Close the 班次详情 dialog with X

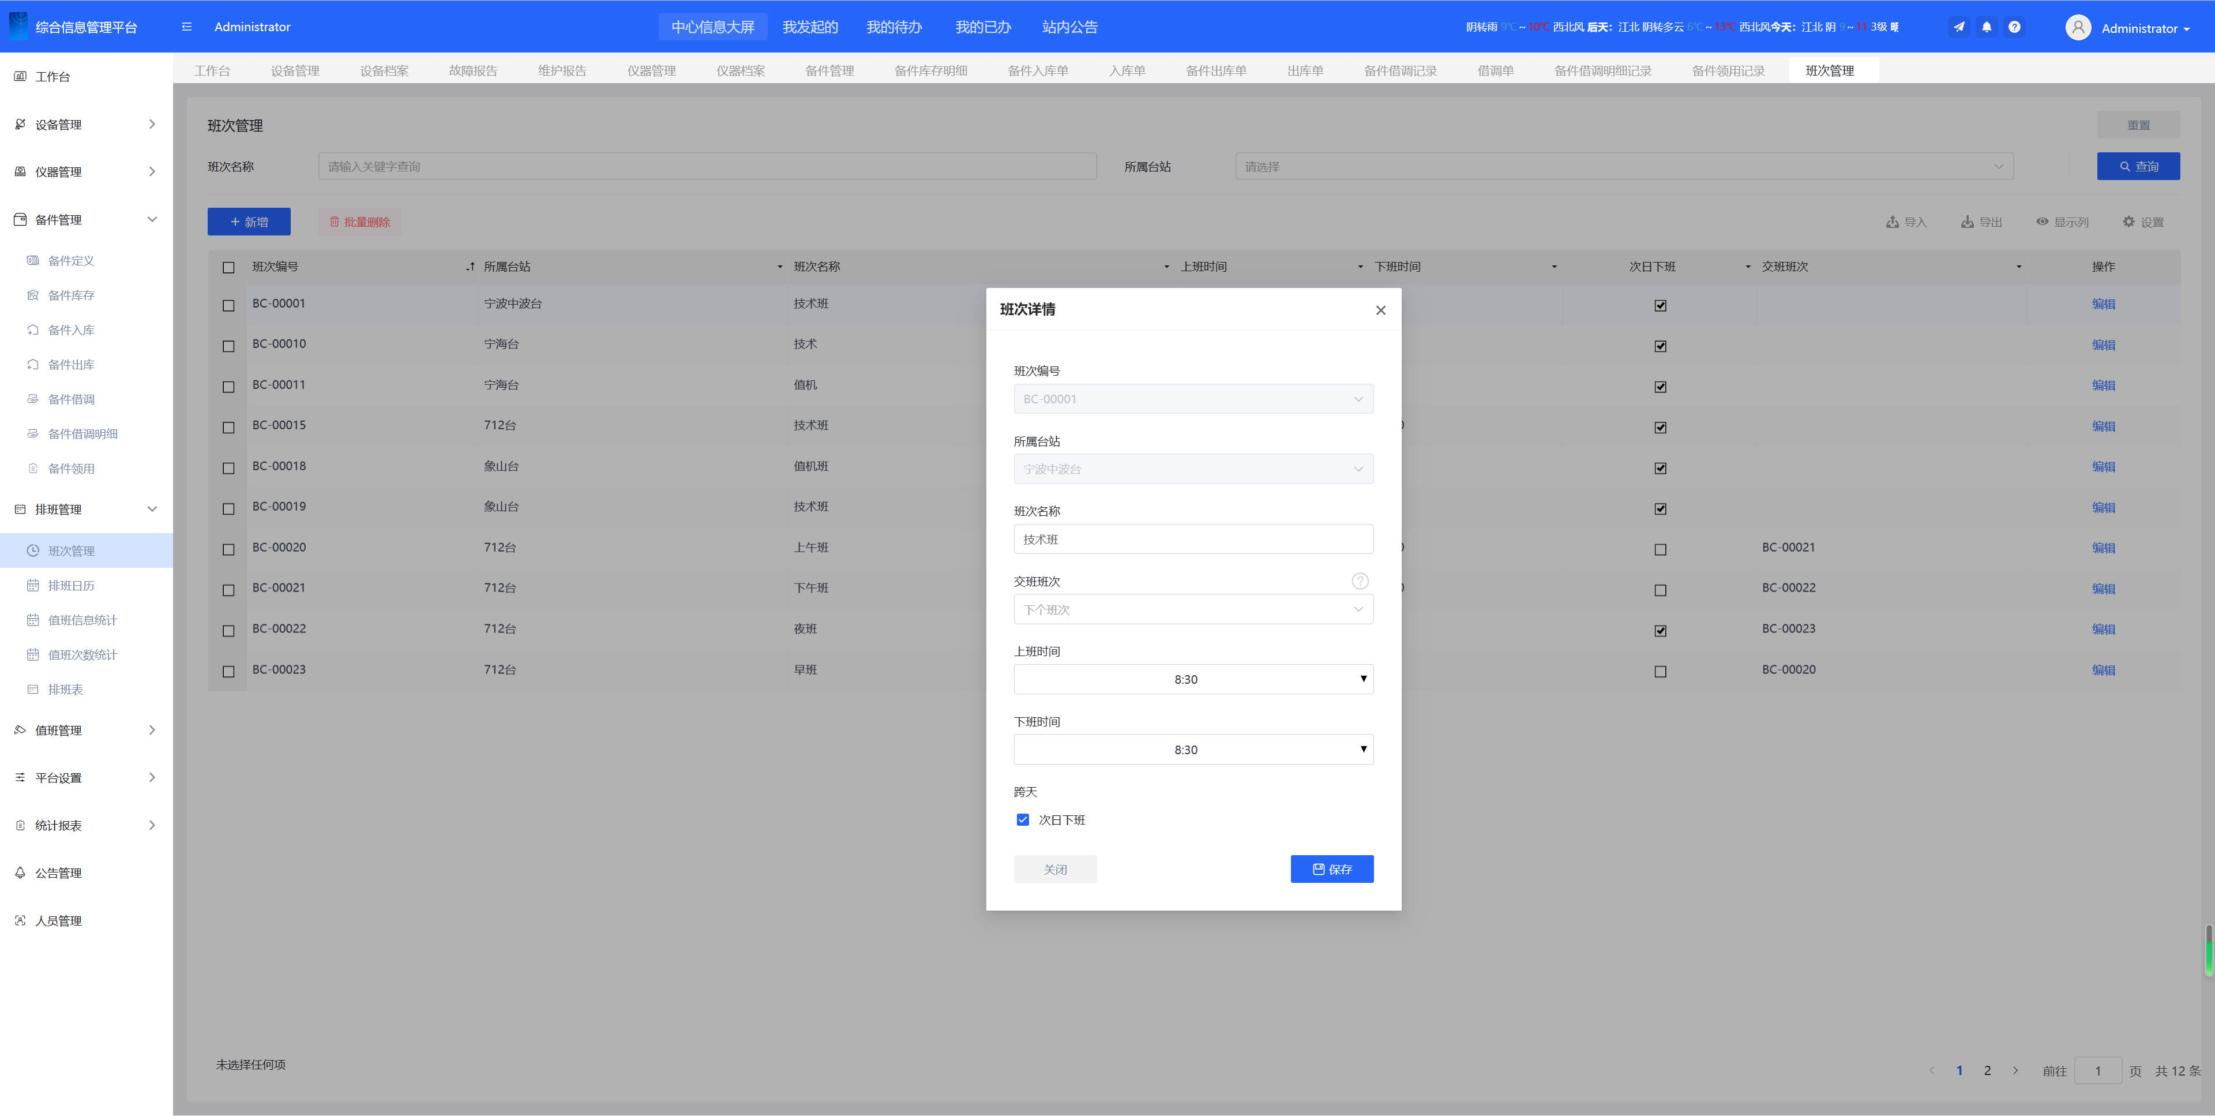pos(1380,310)
